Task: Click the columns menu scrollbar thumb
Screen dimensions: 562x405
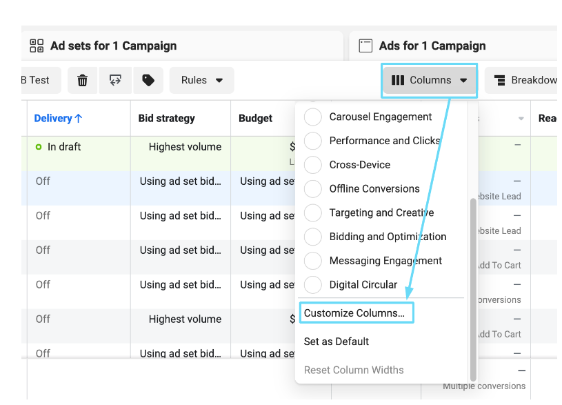Action: pos(473,290)
